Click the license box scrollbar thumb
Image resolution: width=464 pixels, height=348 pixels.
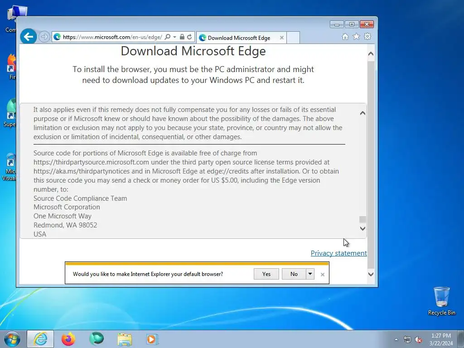point(362,219)
